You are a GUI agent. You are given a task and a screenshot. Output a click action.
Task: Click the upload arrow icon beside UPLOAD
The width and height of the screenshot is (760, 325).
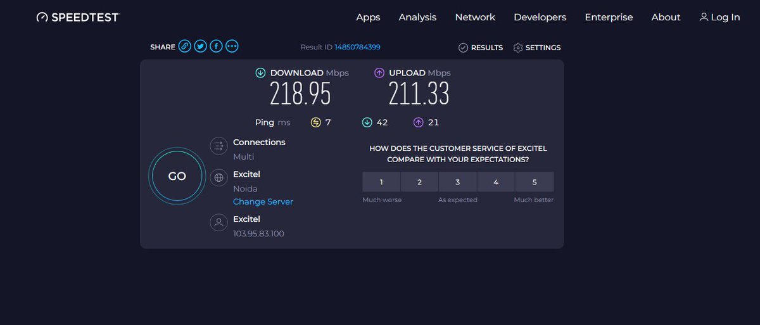379,73
